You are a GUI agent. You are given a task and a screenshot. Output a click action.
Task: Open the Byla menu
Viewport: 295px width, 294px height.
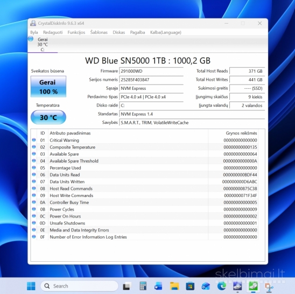34,32
